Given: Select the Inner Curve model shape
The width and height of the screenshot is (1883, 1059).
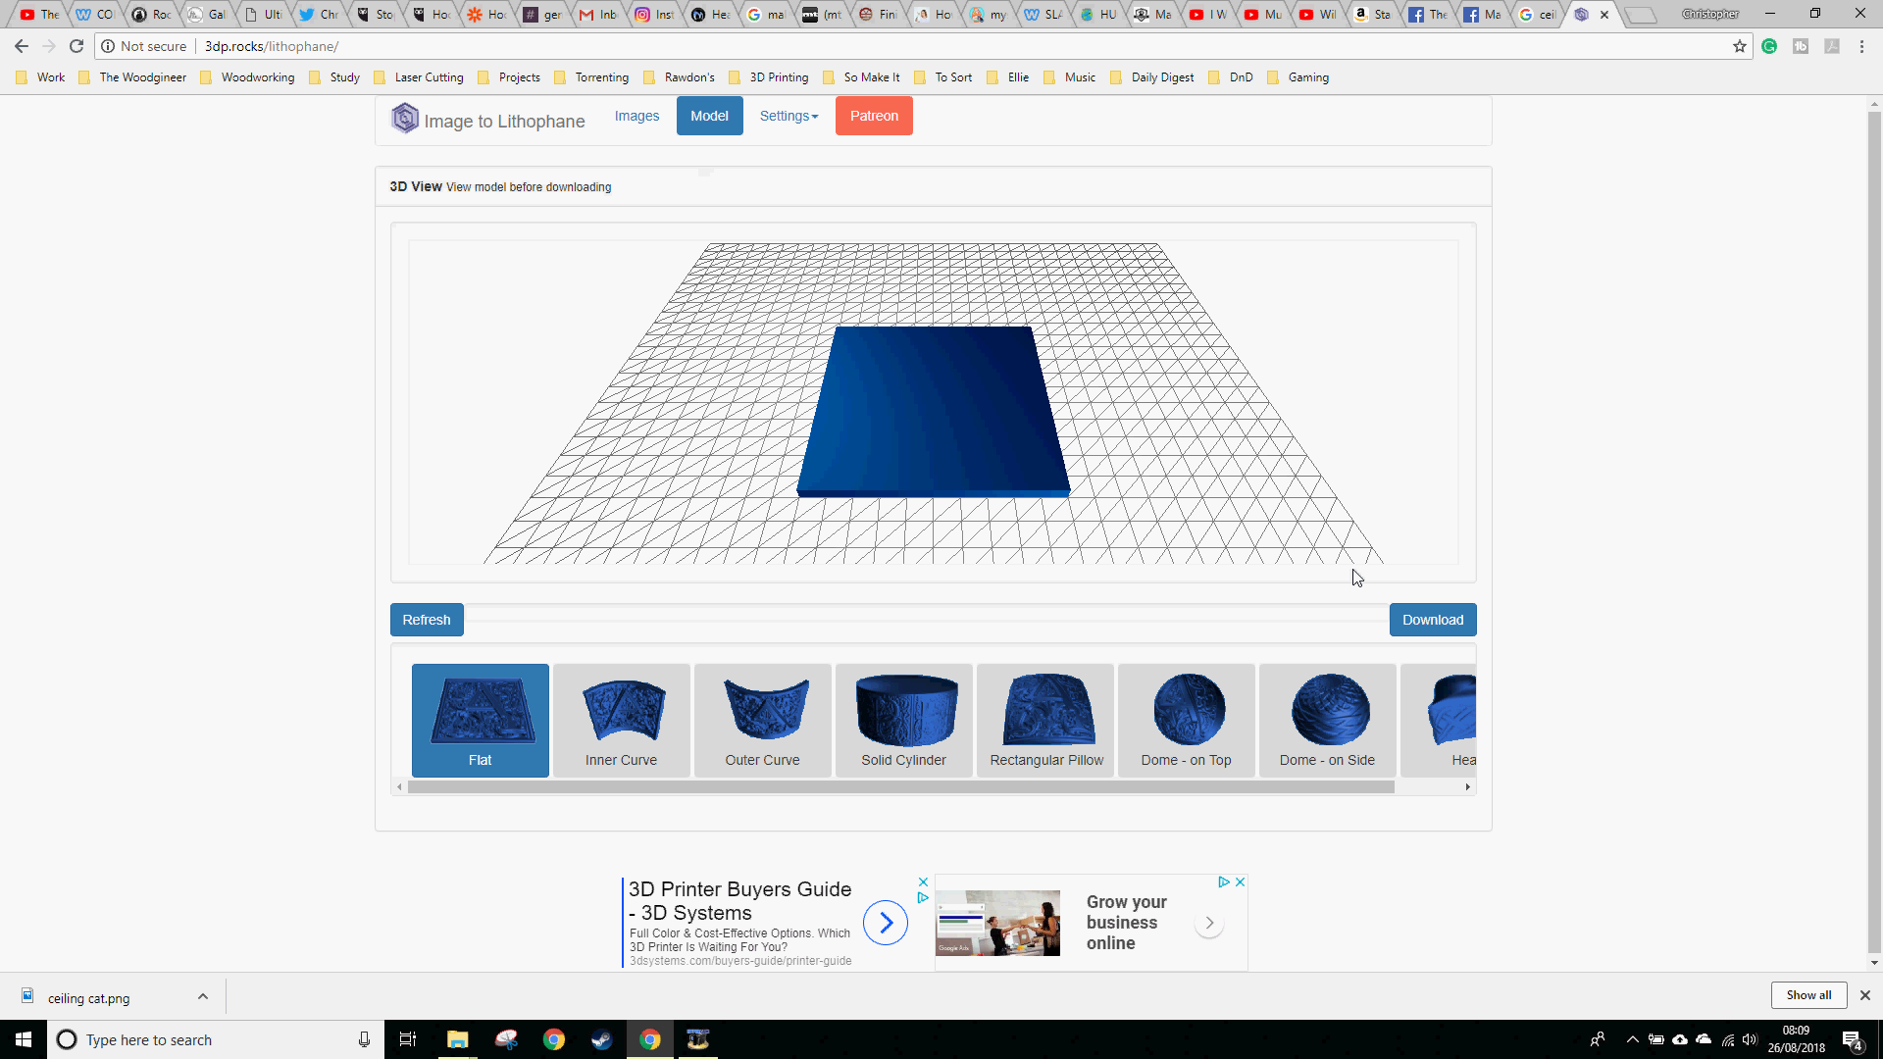Looking at the screenshot, I should pos(621,721).
